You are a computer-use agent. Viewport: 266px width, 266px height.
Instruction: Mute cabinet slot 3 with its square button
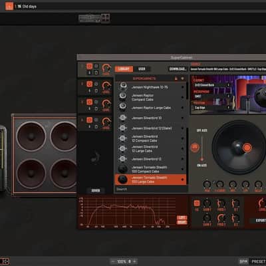(x=96, y=108)
